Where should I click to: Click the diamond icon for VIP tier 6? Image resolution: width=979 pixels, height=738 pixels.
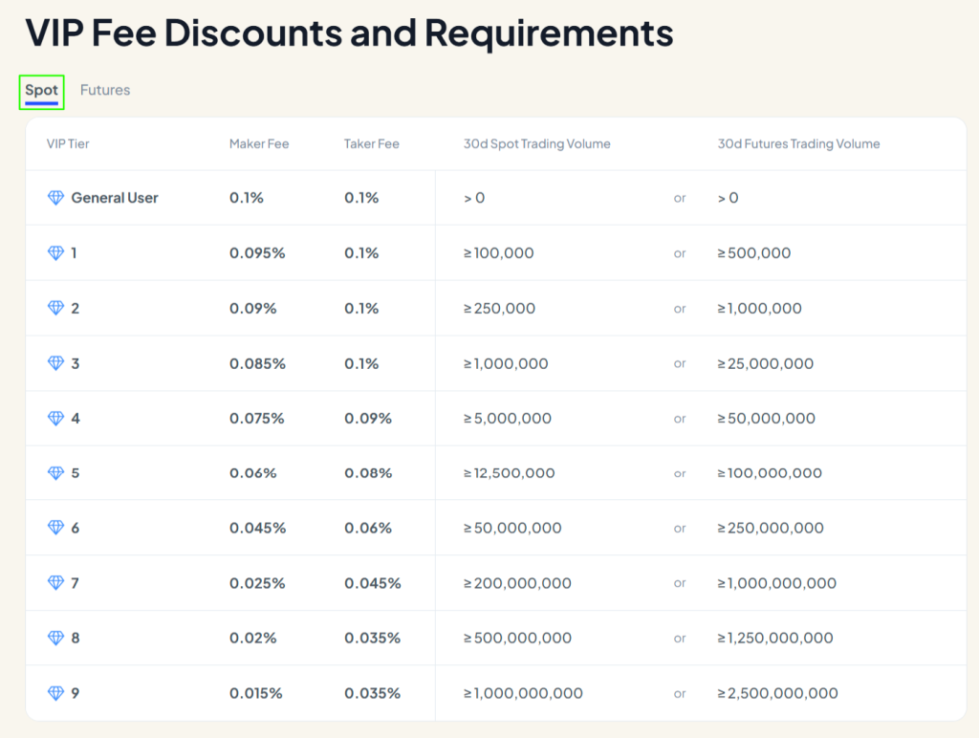click(54, 528)
